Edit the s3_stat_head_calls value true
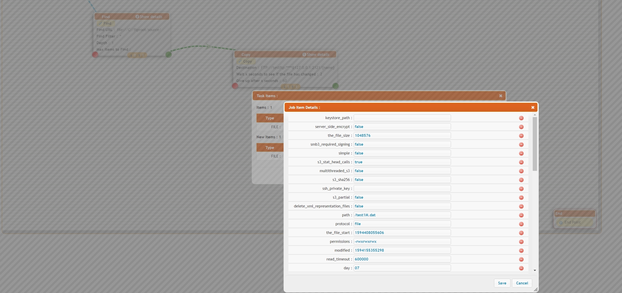The height and width of the screenshot is (293, 622). 402,162
